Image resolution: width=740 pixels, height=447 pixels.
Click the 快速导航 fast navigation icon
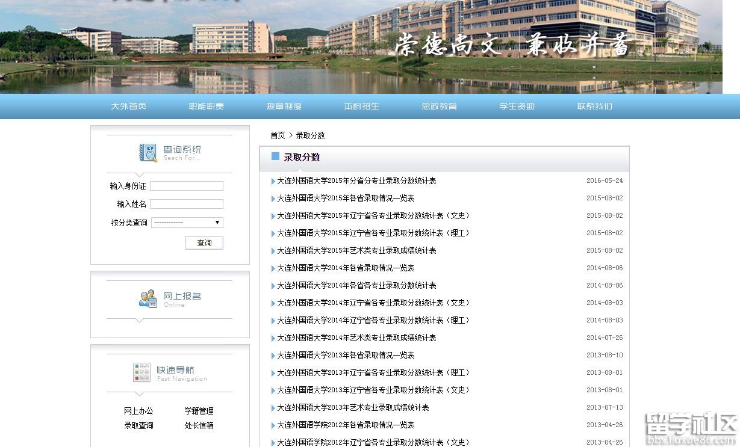[141, 372]
